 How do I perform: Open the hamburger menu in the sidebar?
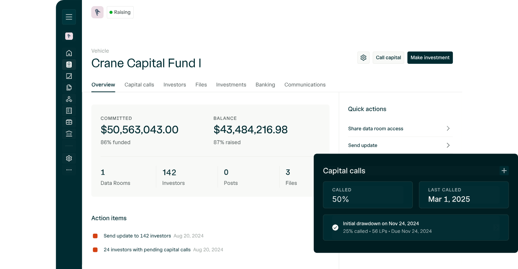69,17
